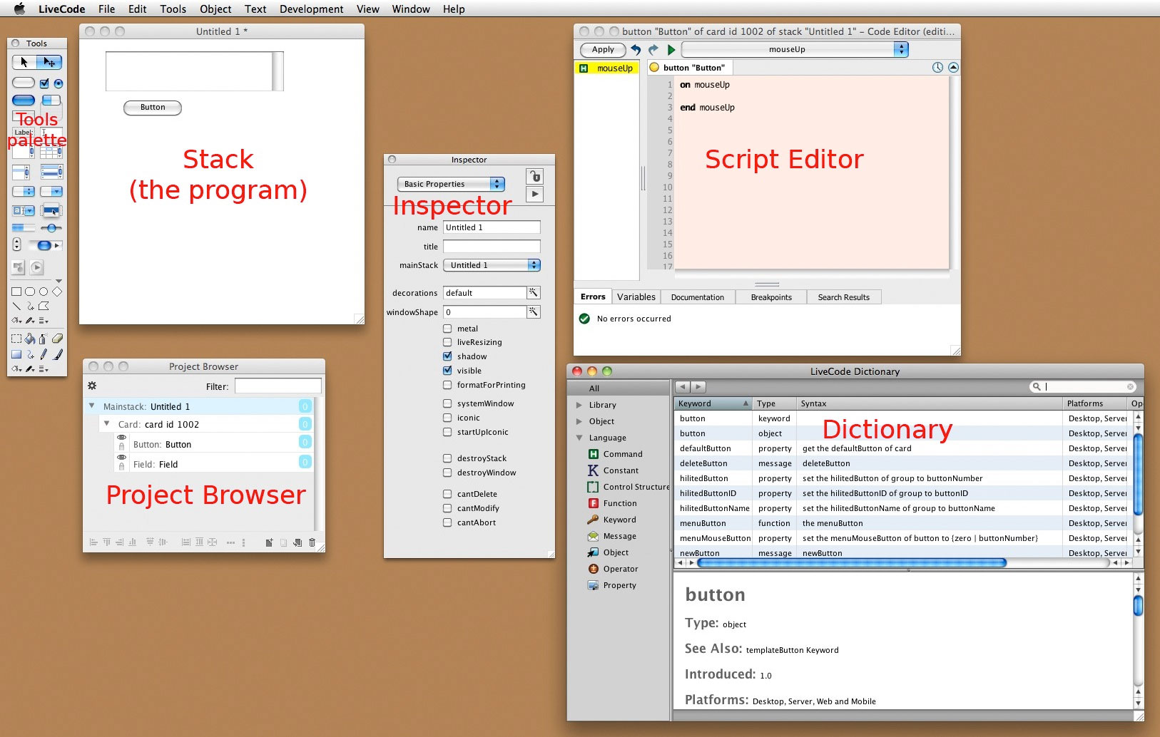
Task: Toggle eye visibility for Button row
Action: click(122, 438)
